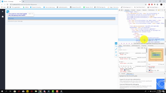Screen dimensions: 166x93
Task: Click the Chrome profile avatar
Action: [x=161, y=4]
